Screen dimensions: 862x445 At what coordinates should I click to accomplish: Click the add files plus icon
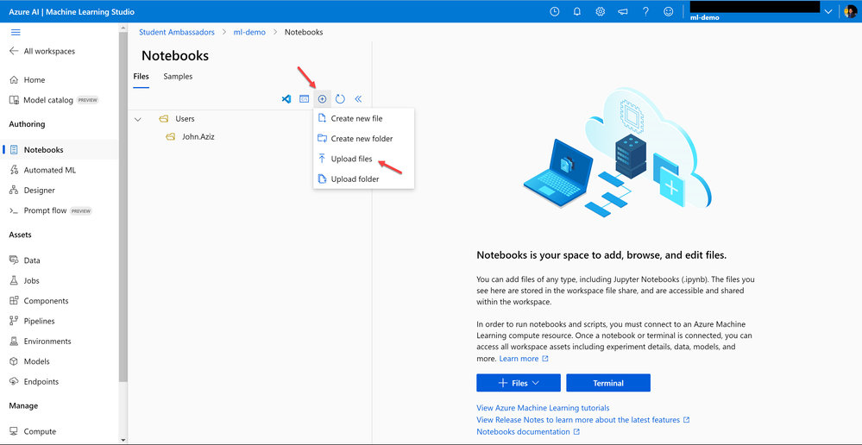(322, 99)
